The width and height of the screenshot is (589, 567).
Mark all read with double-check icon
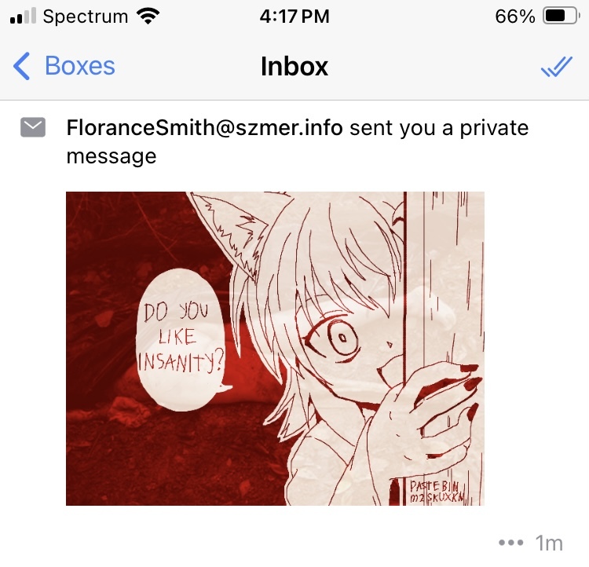coord(557,67)
